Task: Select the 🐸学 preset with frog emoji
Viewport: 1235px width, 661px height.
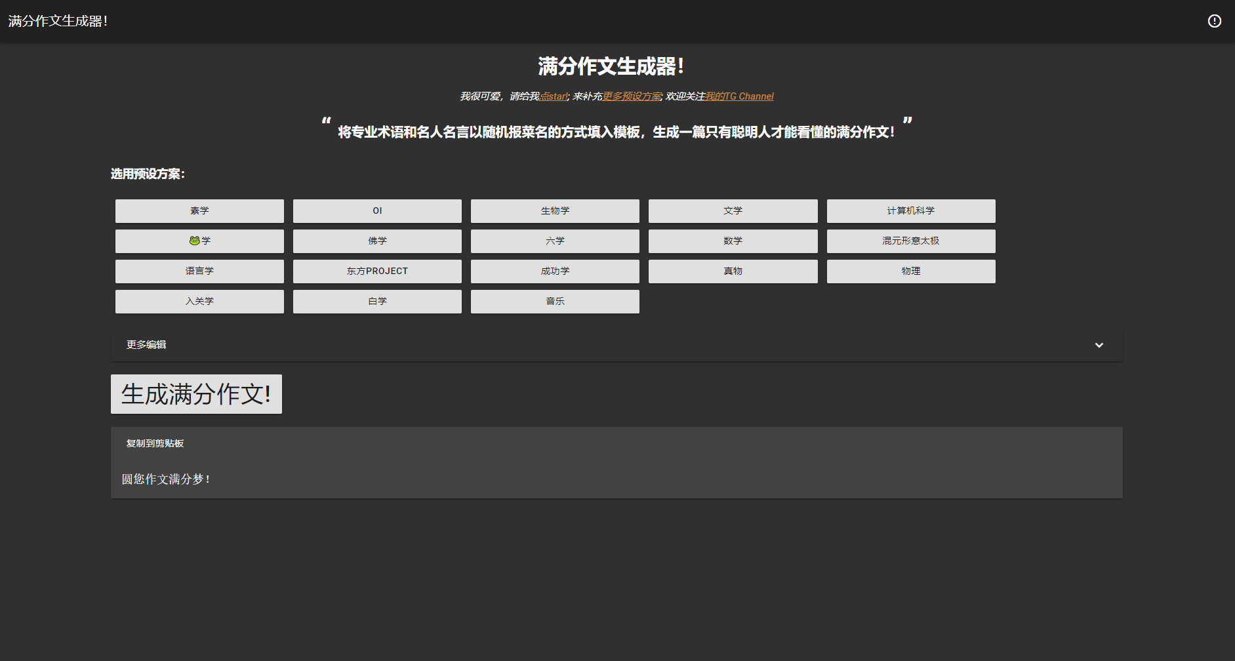Action: [199, 241]
